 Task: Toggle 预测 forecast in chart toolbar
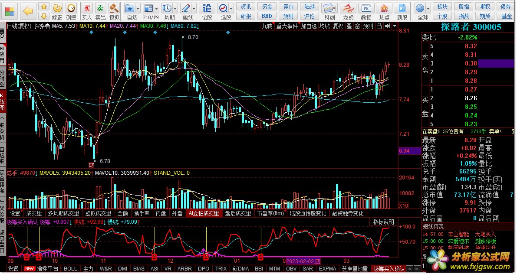click(368, 26)
